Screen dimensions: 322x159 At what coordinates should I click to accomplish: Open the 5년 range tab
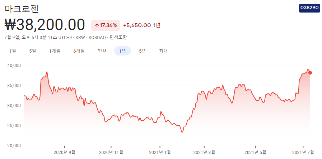pyautogui.click(x=142, y=51)
